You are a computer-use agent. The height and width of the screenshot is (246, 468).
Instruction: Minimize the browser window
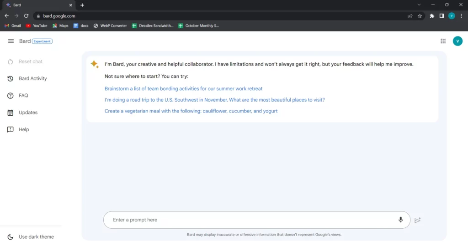[x=433, y=5]
